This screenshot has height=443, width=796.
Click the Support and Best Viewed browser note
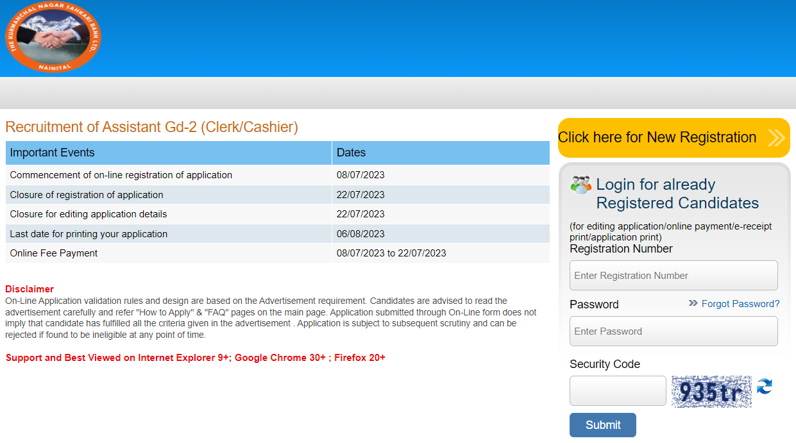[196, 358]
